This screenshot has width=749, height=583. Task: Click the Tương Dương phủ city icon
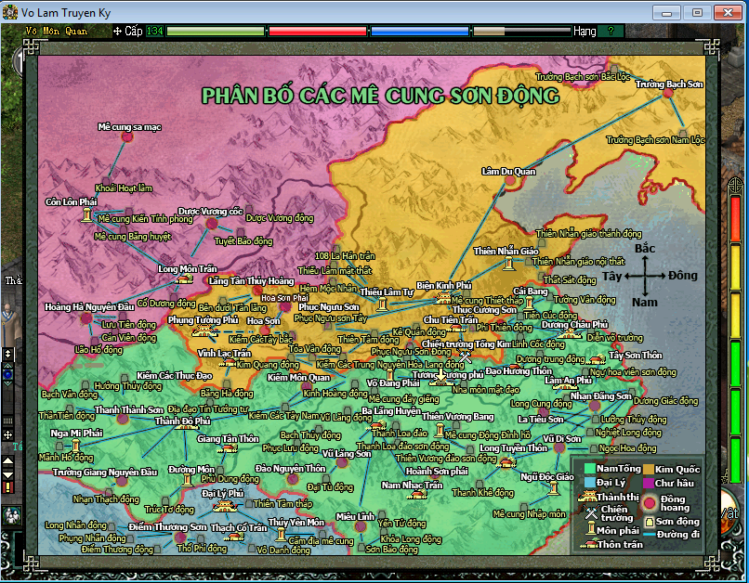[x=440, y=382]
